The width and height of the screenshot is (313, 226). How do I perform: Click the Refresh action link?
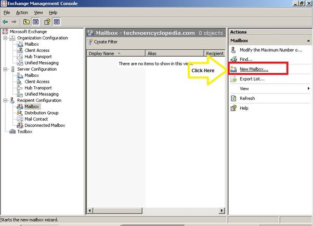coord(247,98)
